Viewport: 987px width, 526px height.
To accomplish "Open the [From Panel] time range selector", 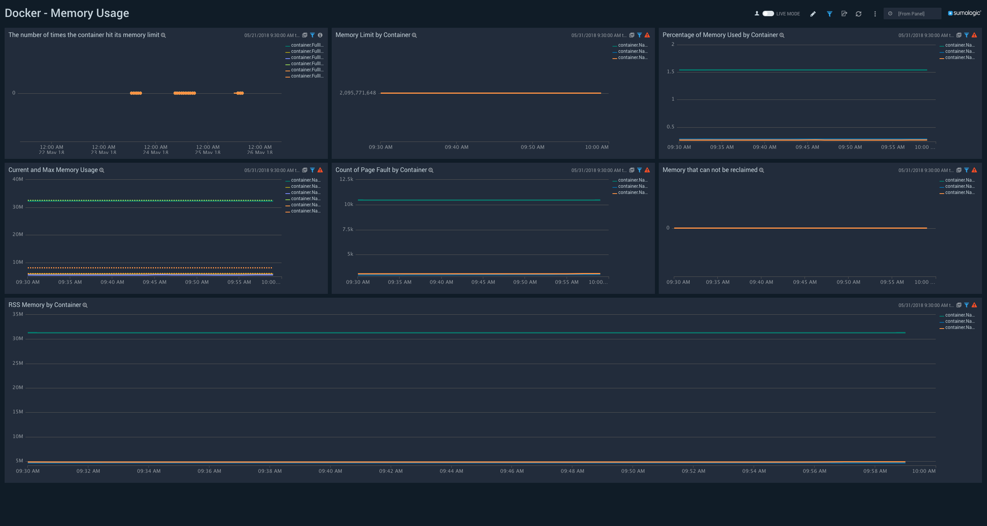I will point(913,13).
